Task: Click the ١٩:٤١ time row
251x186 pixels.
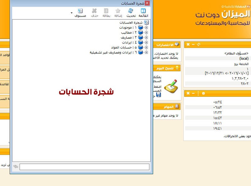Action: coord(217,129)
